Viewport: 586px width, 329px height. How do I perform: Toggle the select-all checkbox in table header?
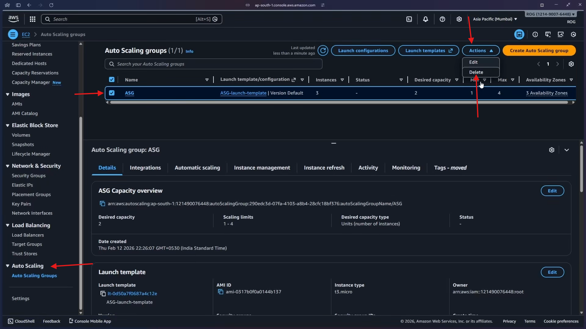point(112,79)
